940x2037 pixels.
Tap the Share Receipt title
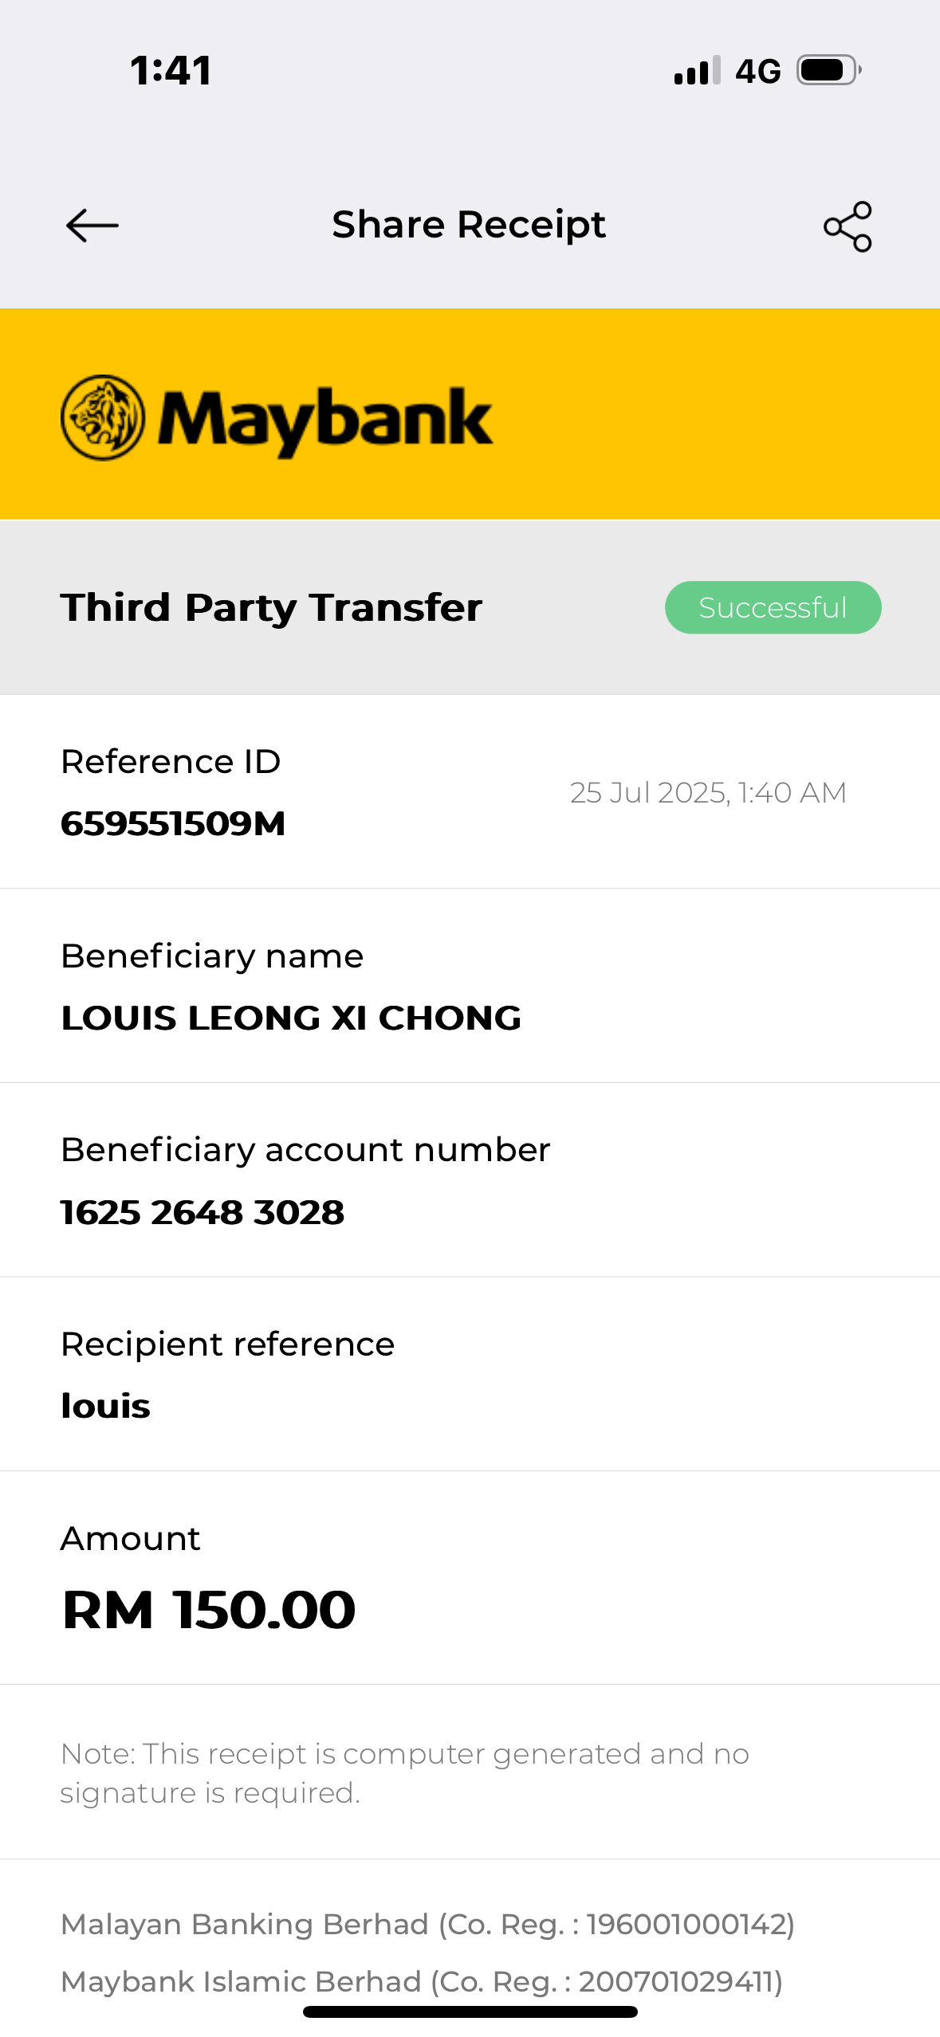469,225
